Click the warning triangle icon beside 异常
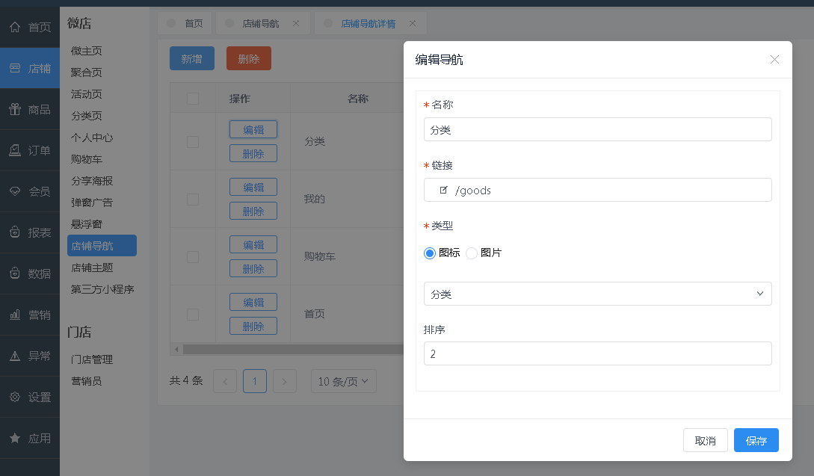Viewport: 814px width, 476px height. 15,356
